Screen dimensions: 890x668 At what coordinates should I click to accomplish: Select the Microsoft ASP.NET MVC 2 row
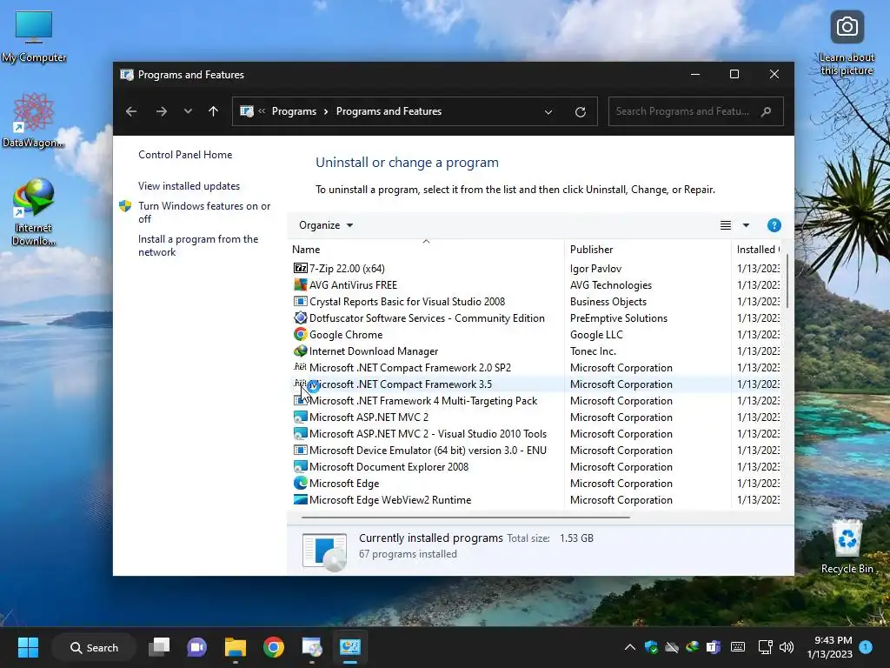[x=535, y=417]
